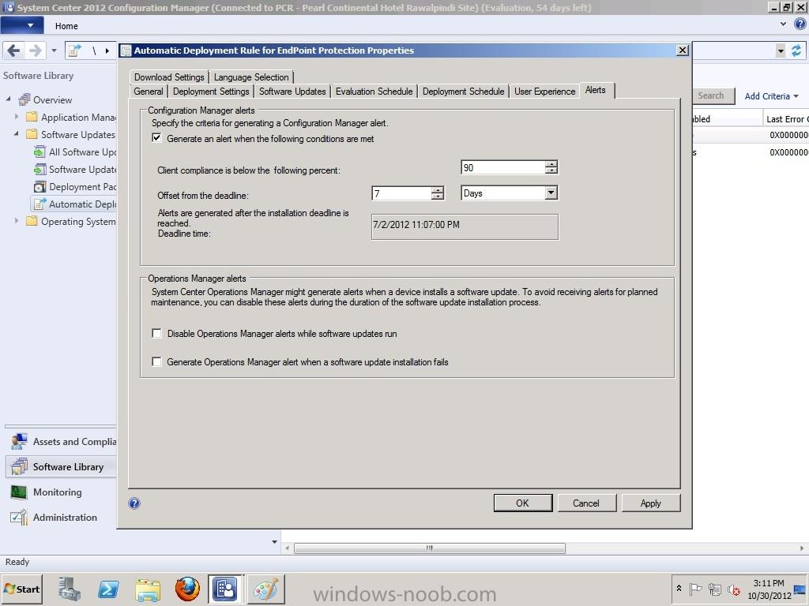Show hidden system tray icons
The height and width of the screenshot is (606, 809).
(x=679, y=589)
